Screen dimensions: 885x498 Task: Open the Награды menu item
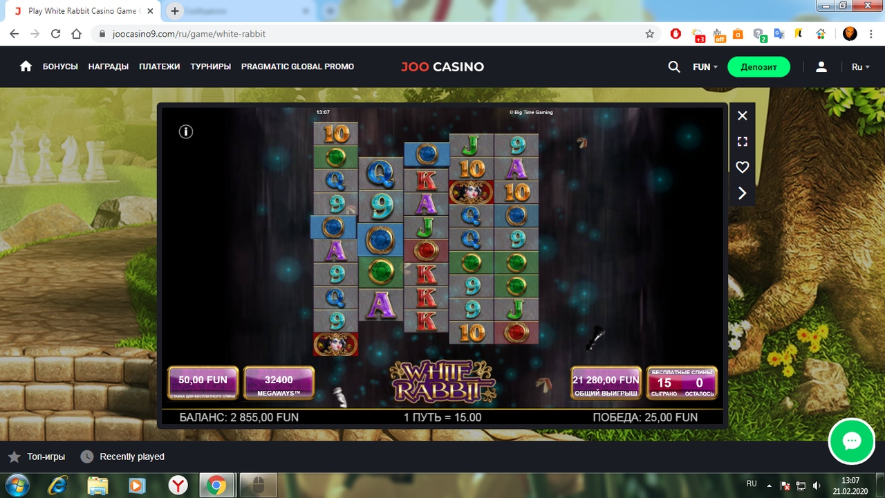(x=109, y=66)
